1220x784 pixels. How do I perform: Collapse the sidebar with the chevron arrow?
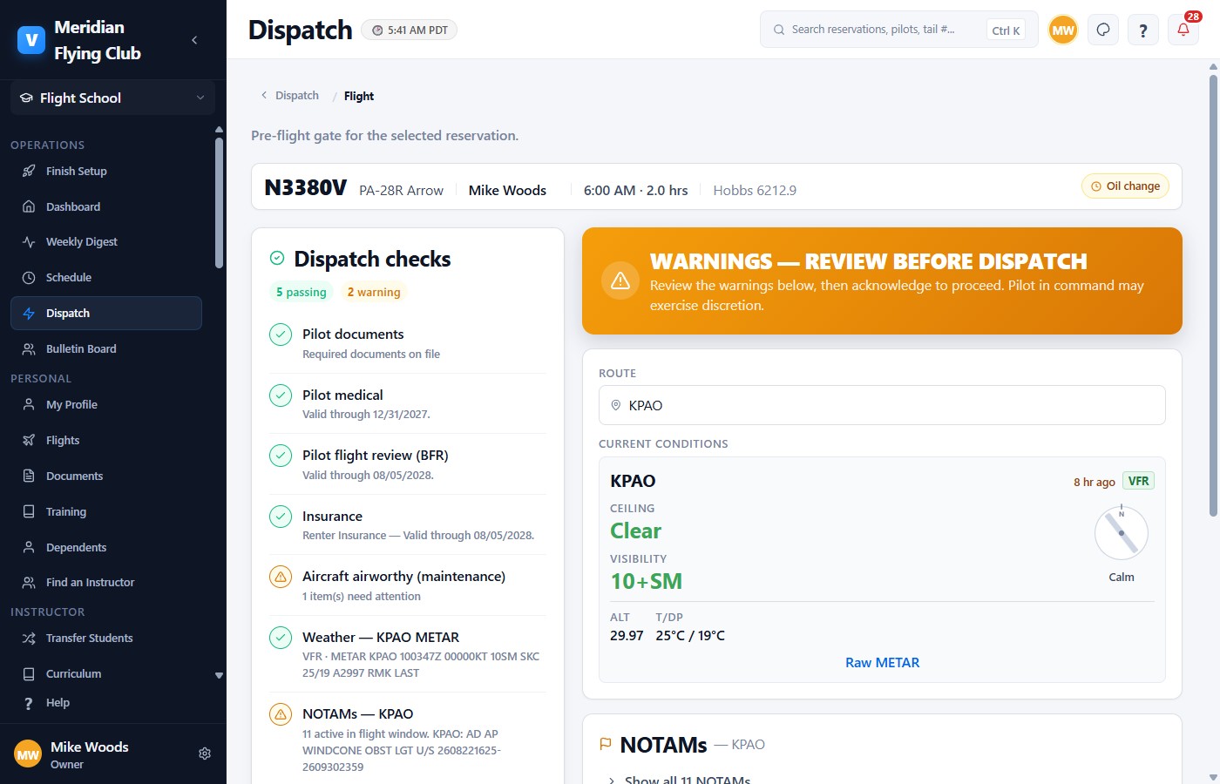click(194, 40)
